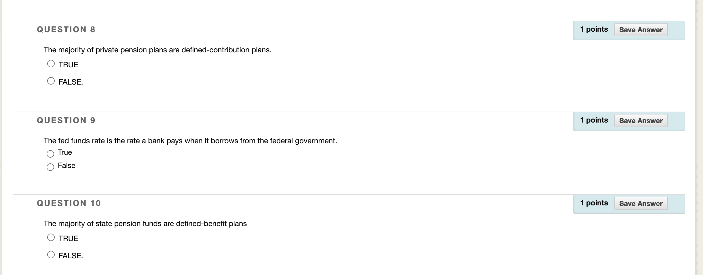Select TRUE for Question 10
The width and height of the screenshot is (703, 275).
tap(51, 237)
